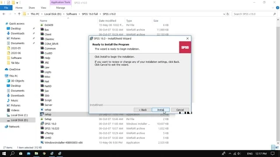Go back with the Explorer back arrow
Screen dimensions: 280x157
[4, 14]
